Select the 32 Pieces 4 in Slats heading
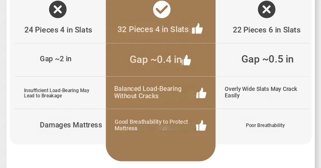321x168 pixels. tap(153, 30)
